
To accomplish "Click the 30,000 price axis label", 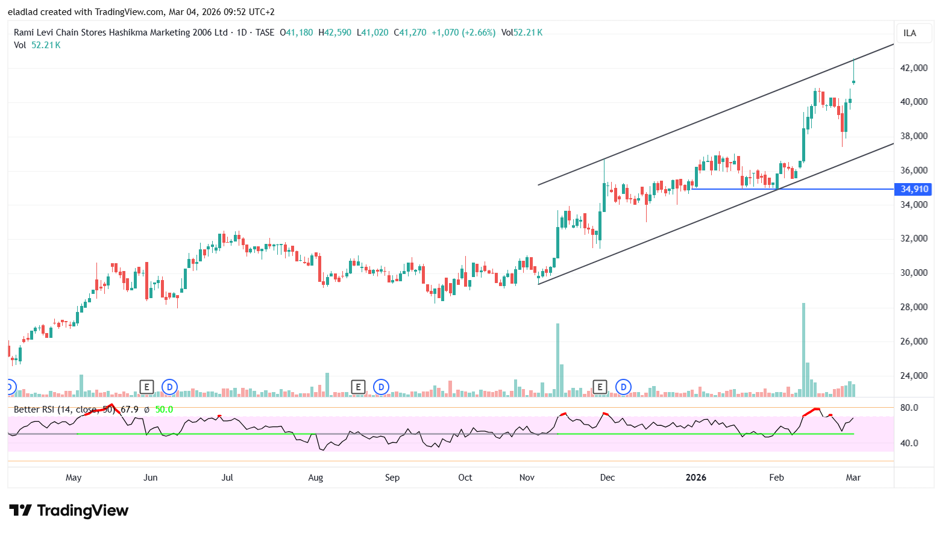I will click(x=914, y=273).
